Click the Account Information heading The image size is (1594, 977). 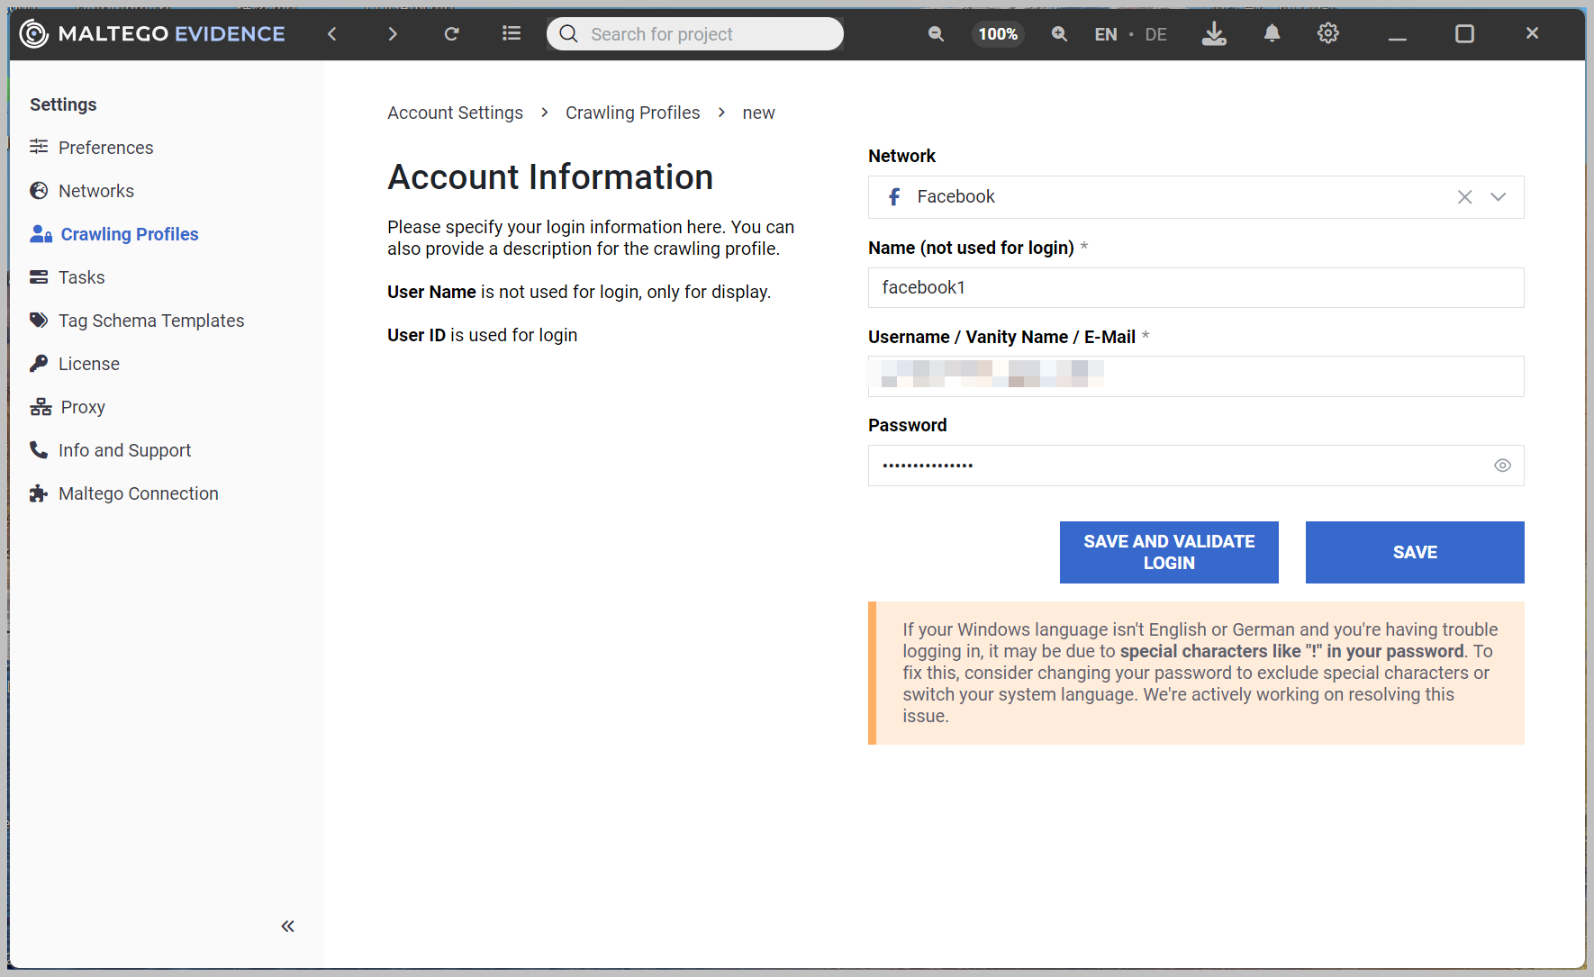[x=550, y=177]
